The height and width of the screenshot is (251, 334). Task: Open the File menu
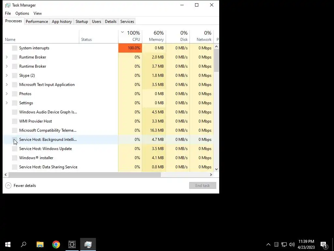[8, 13]
